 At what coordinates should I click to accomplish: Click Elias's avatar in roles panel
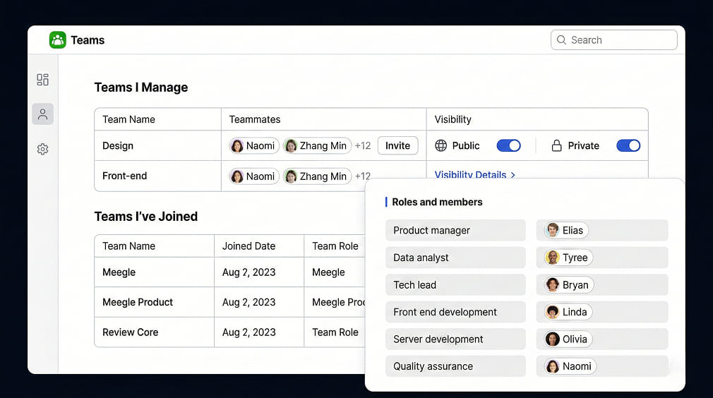click(553, 231)
